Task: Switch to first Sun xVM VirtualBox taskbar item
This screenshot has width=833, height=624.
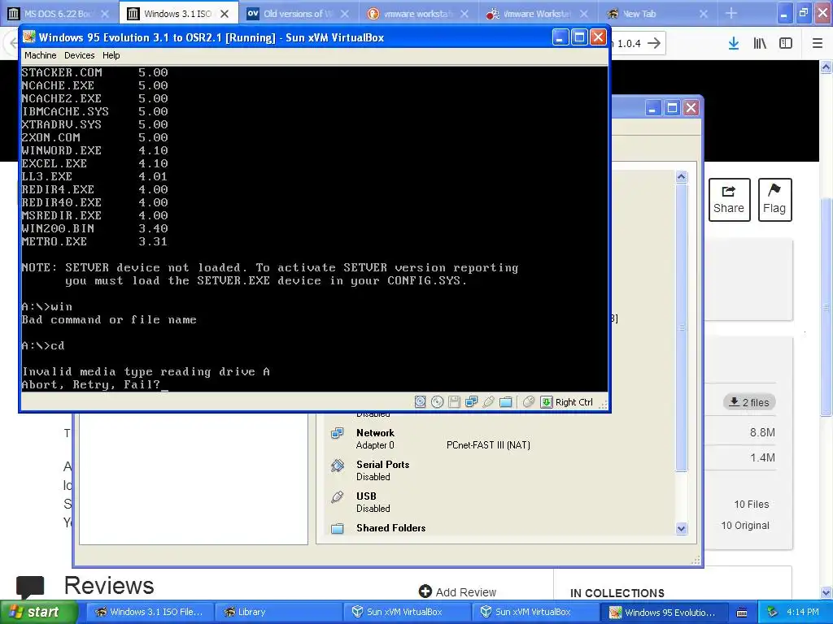Action: (408, 612)
